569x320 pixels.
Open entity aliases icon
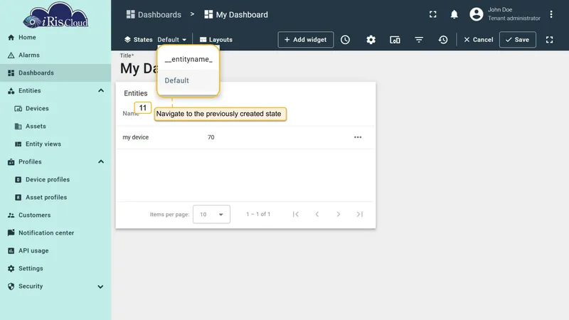[x=395, y=40]
